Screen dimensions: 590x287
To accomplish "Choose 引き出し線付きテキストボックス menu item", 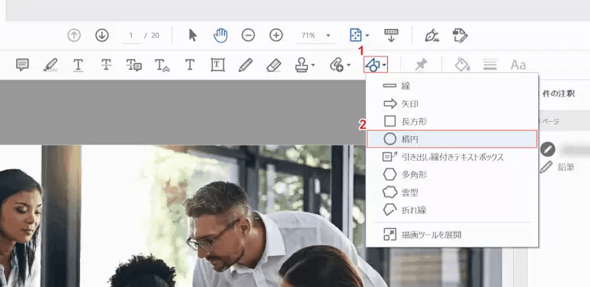I will tap(452, 157).
